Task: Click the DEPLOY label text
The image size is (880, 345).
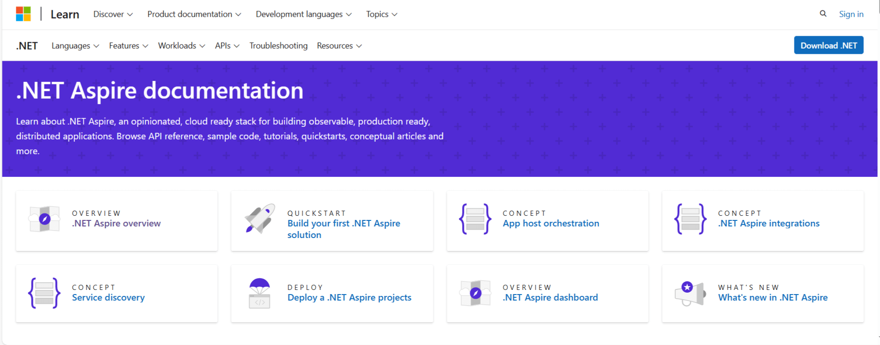Action: point(305,288)
